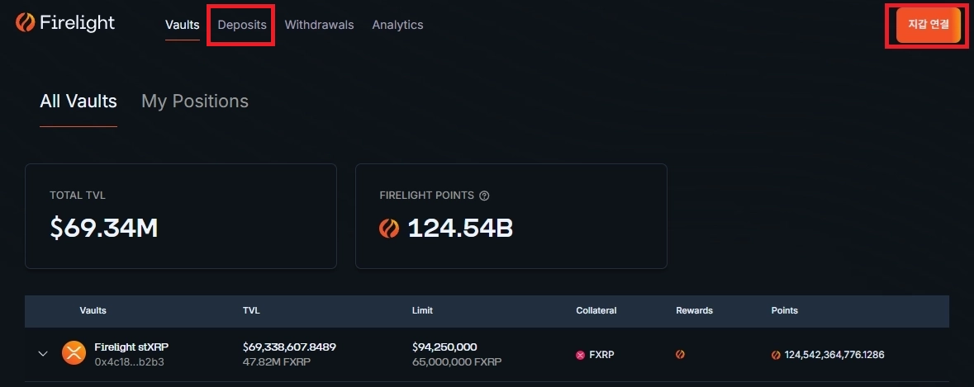The width and height of the screenshot is (974, 387).
Task: Click the orange flame icon beside 124.54B
Action: point(389,229)
